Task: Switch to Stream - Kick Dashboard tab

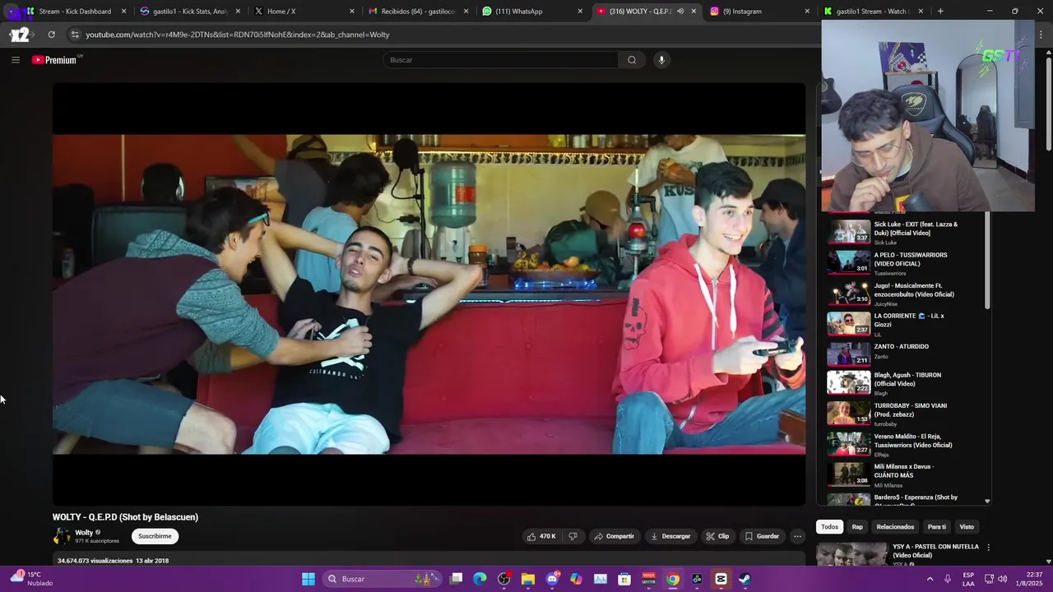Action: coord(75,12)
